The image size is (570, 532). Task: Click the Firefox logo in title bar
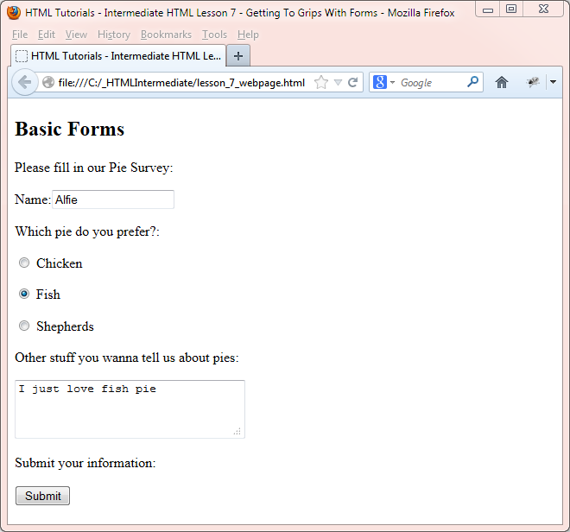[x=14, y=13]
